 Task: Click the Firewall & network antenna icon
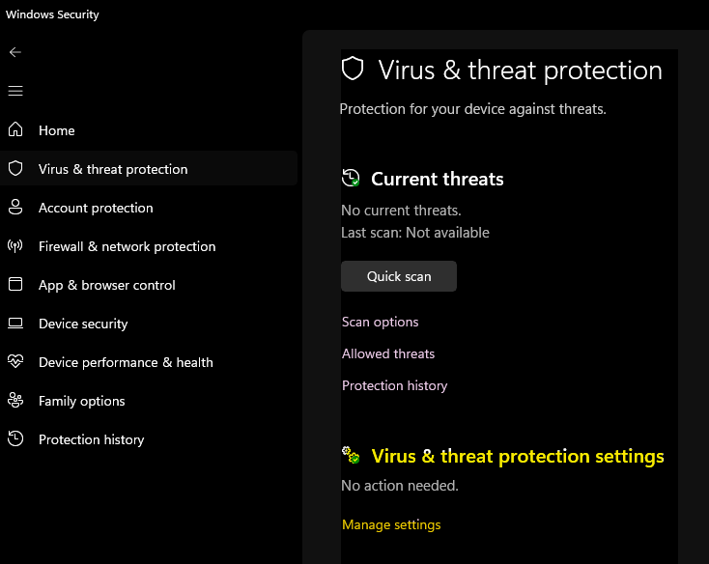14,245
